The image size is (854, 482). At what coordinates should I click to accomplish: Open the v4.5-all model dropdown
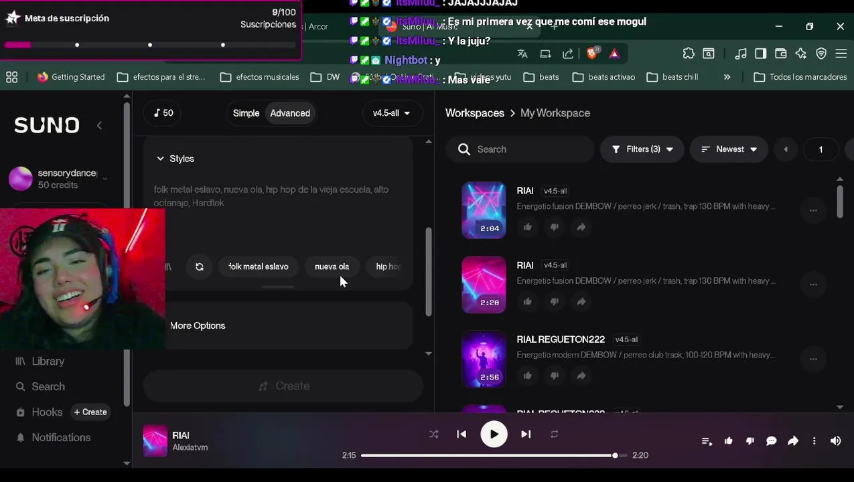click(391, 113)
